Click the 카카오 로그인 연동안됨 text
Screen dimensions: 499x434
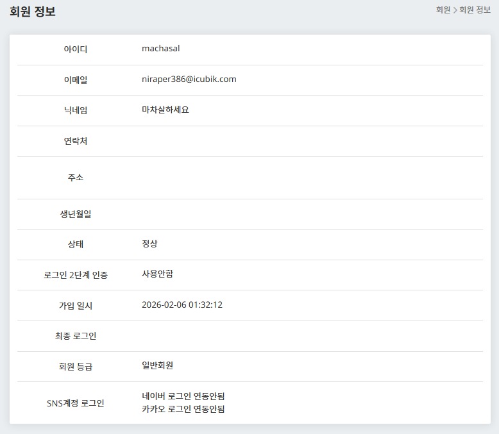(183, 409)
